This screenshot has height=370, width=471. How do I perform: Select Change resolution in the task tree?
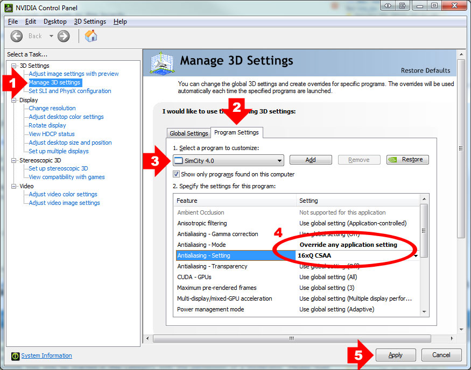52,108
